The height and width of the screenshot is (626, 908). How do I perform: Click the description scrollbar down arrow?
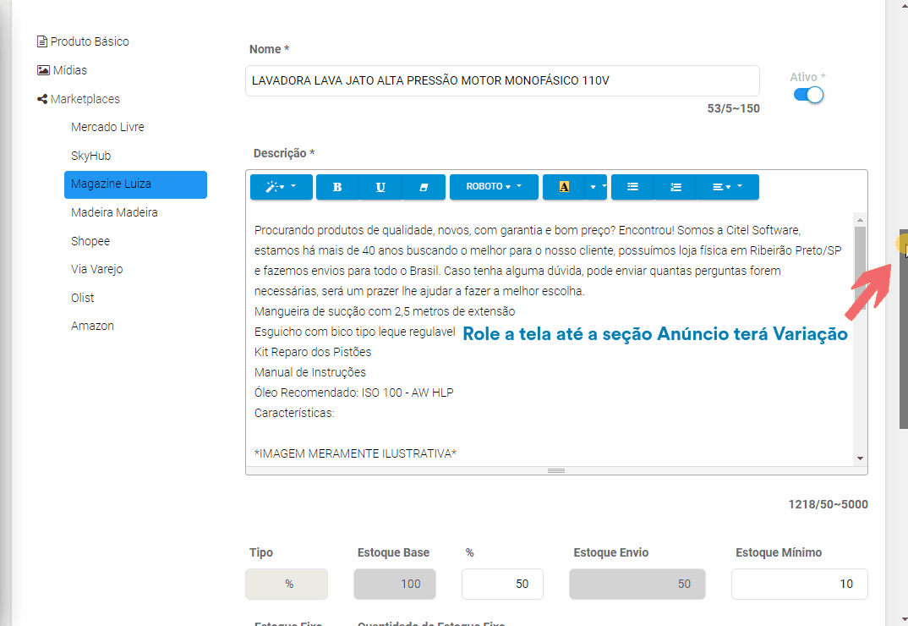tap(860, 458)
